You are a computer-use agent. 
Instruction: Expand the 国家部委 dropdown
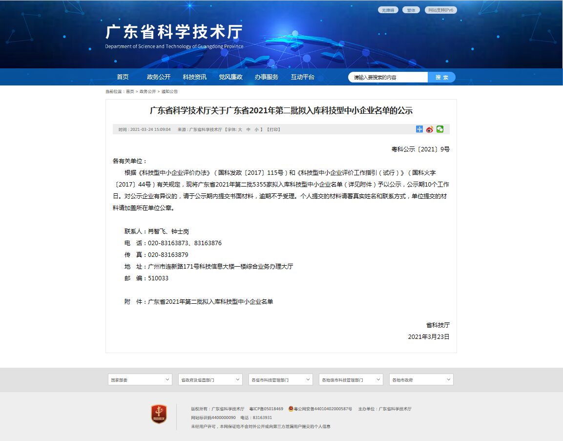click(x=140, y=379)
